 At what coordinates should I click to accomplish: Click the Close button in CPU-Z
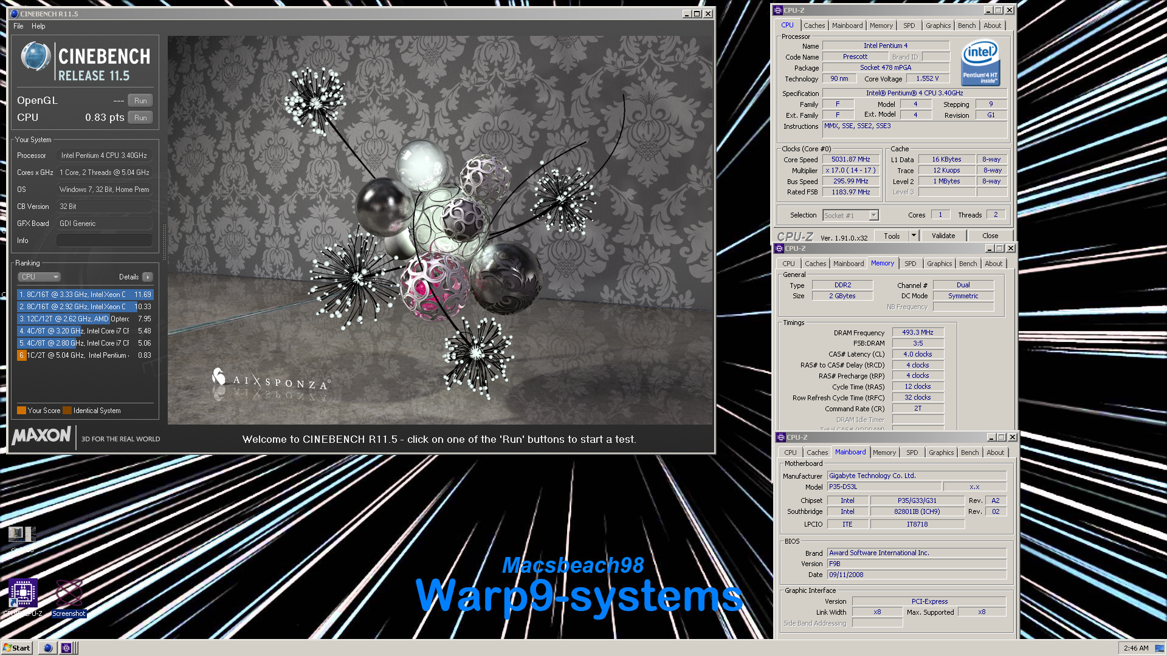tap(990, 236)
